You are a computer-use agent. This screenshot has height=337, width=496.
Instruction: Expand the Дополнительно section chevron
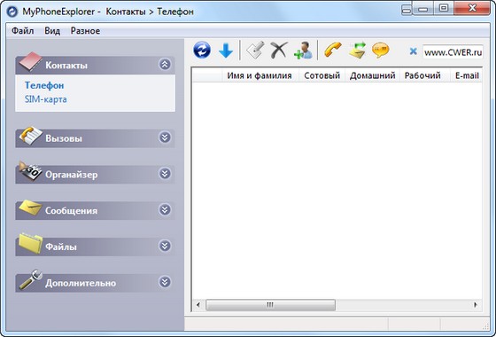165,282
